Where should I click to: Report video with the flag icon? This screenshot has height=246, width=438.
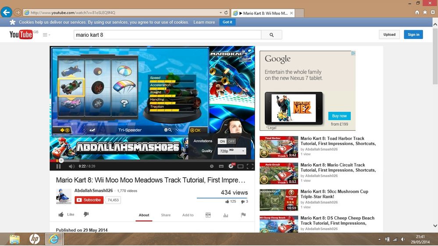pyautogui.click(x=243, y=215)
